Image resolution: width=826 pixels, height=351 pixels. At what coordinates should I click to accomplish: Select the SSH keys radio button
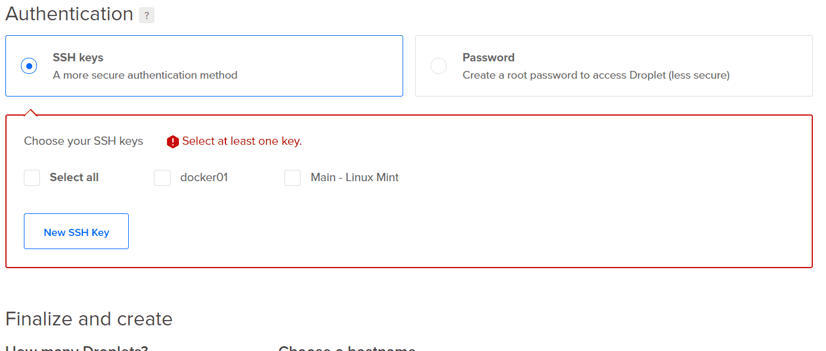coord(29,66)
